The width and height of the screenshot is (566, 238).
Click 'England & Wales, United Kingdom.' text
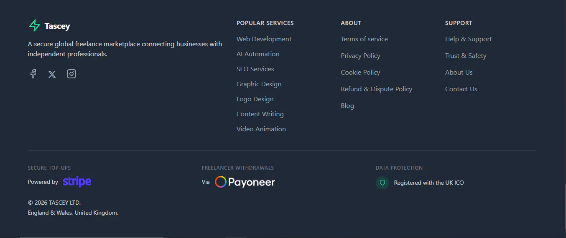pyautogui.click(x=73, y=213)
